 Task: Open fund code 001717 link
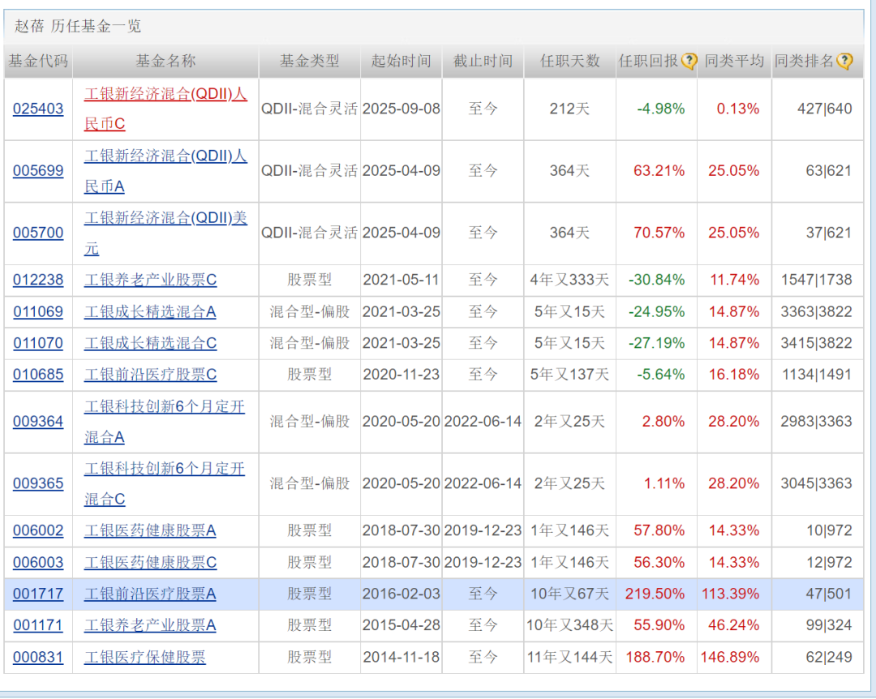tap(38, 594)
